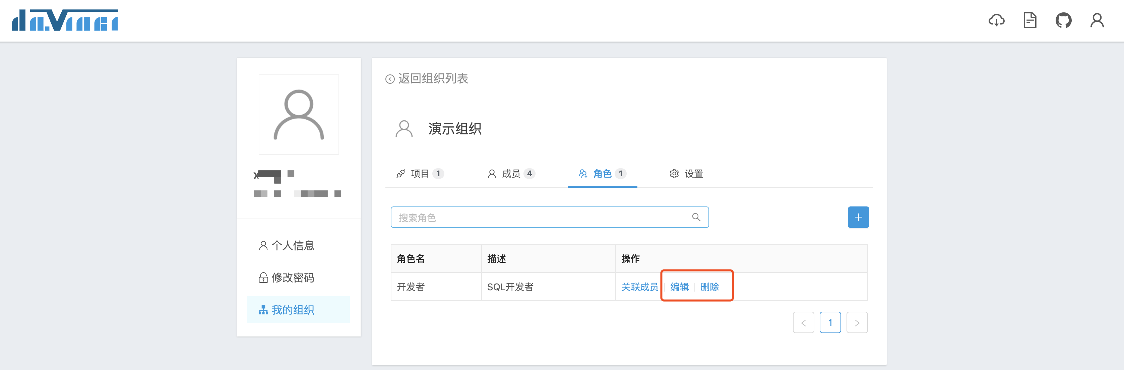Click the user account icon top right
Viewport: 1124px width, 370px height.
point(1097,20)
